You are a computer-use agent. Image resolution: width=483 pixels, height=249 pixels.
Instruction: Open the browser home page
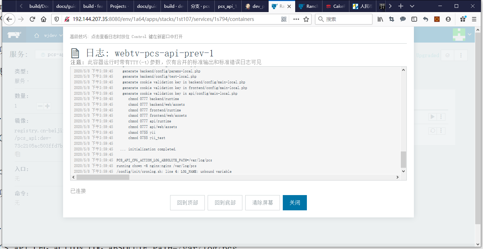(x=44, y=19)
